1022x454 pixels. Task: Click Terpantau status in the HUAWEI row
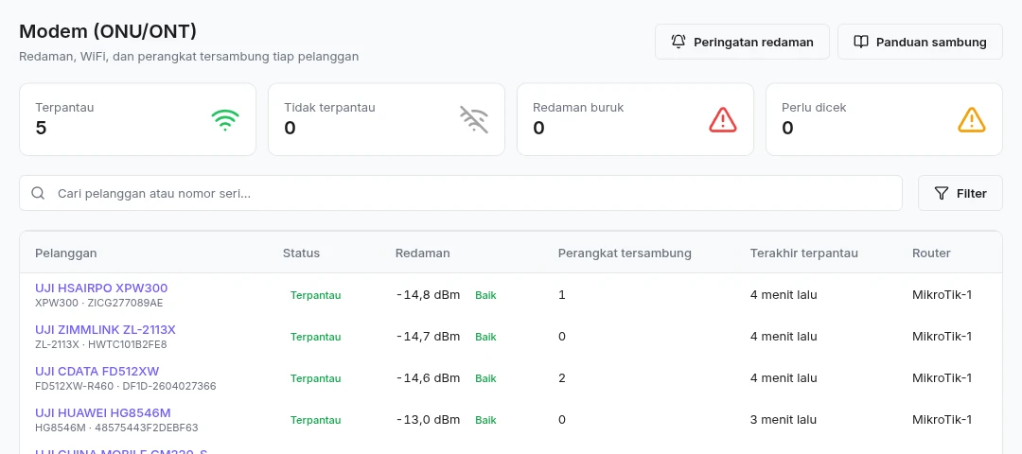pos(315,420)
